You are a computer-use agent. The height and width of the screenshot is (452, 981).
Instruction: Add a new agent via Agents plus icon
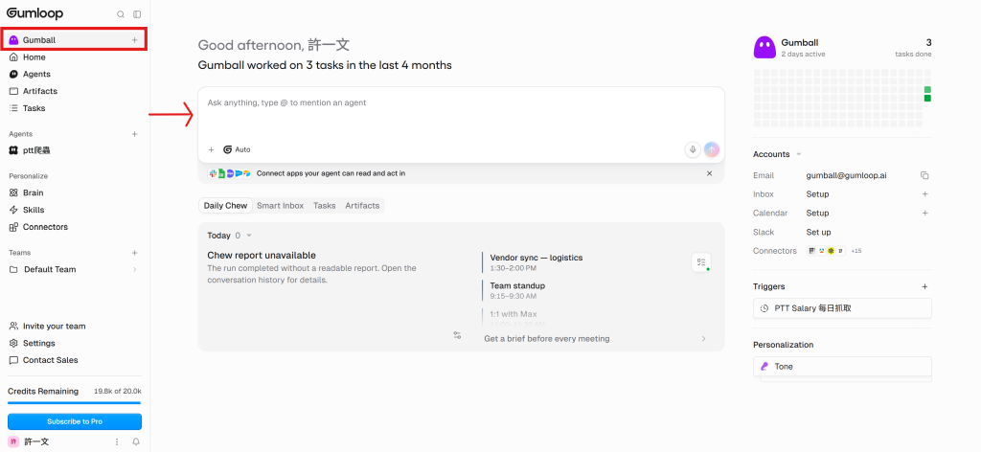tap(134, 134)
